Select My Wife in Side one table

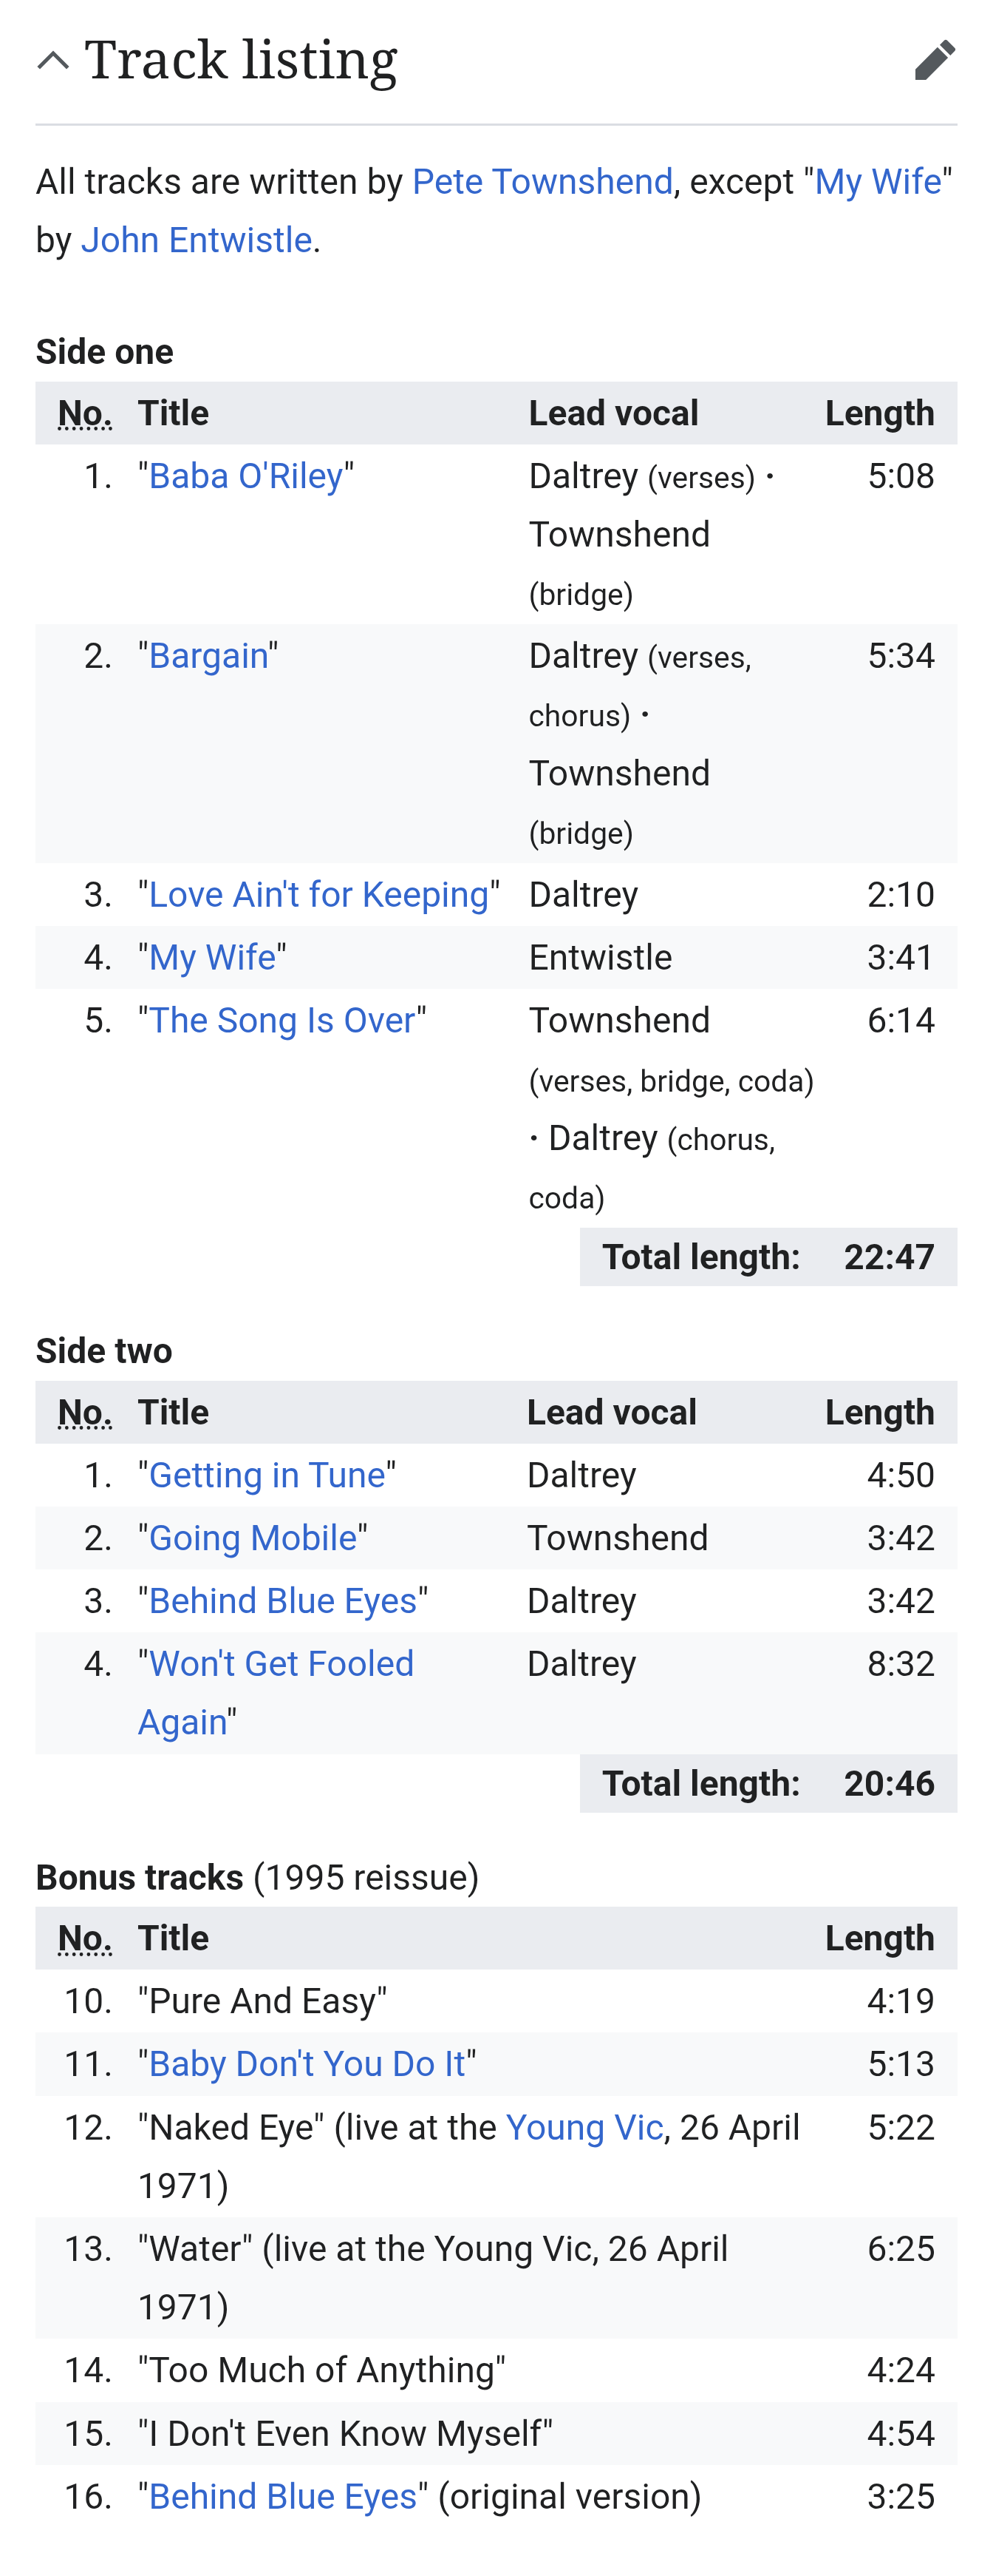click(x=212, y=958)
